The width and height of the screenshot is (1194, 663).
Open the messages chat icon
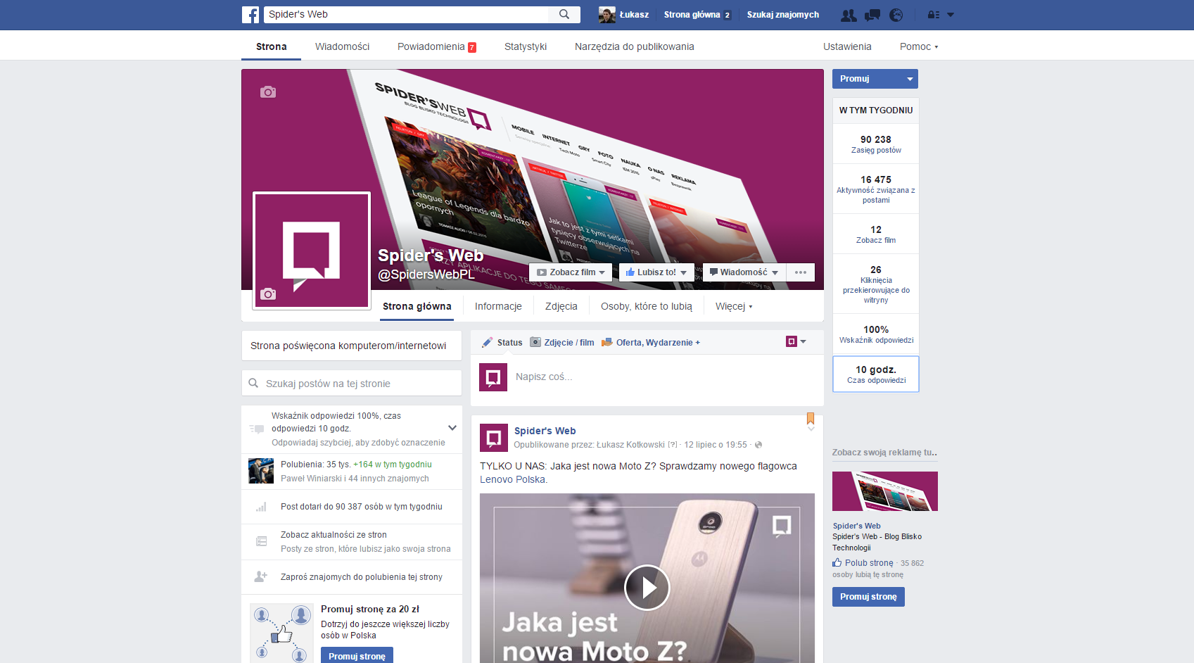point(872,15)
